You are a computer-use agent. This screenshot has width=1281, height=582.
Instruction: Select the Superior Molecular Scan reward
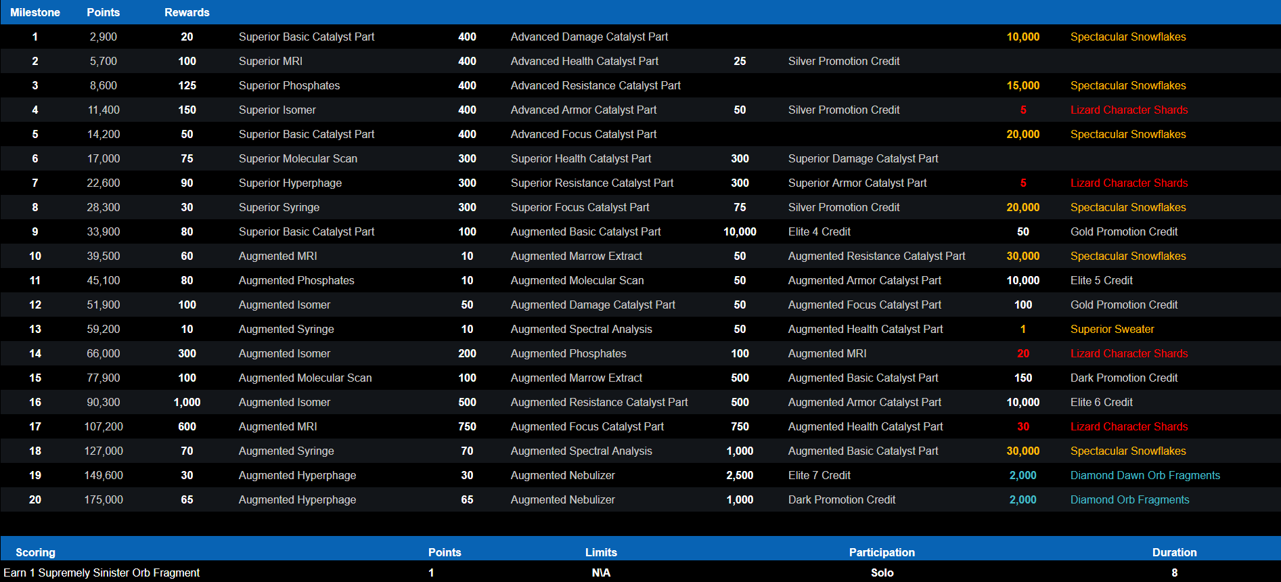298,158
